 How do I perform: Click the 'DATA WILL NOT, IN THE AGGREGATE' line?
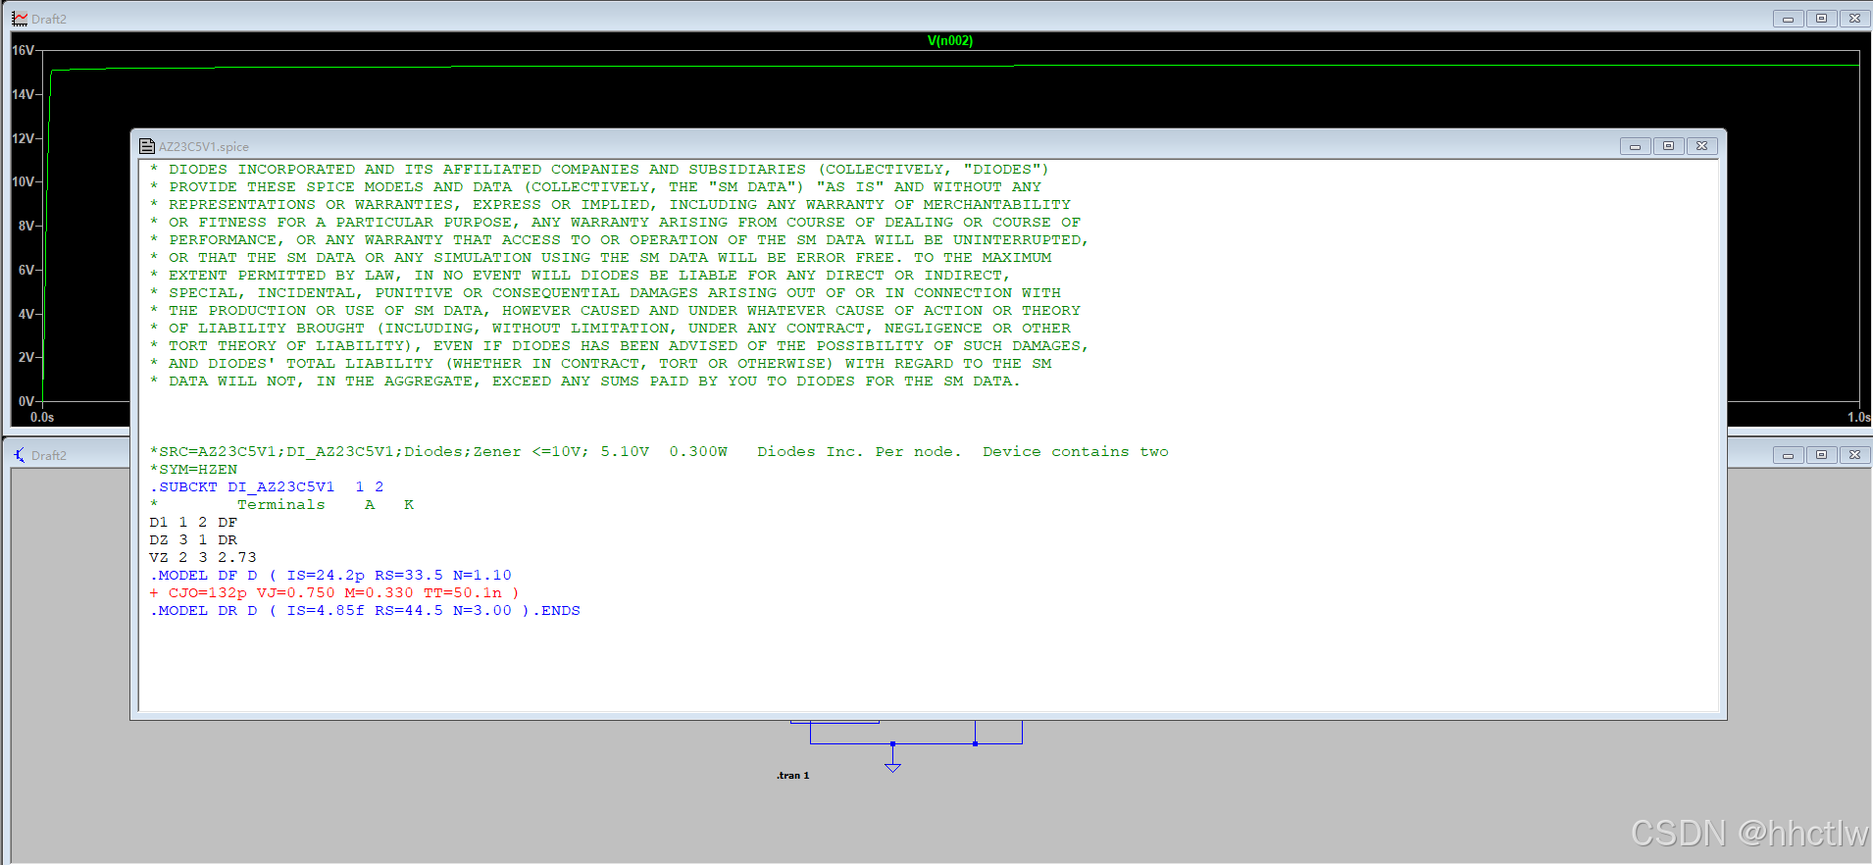click(585, 382)
